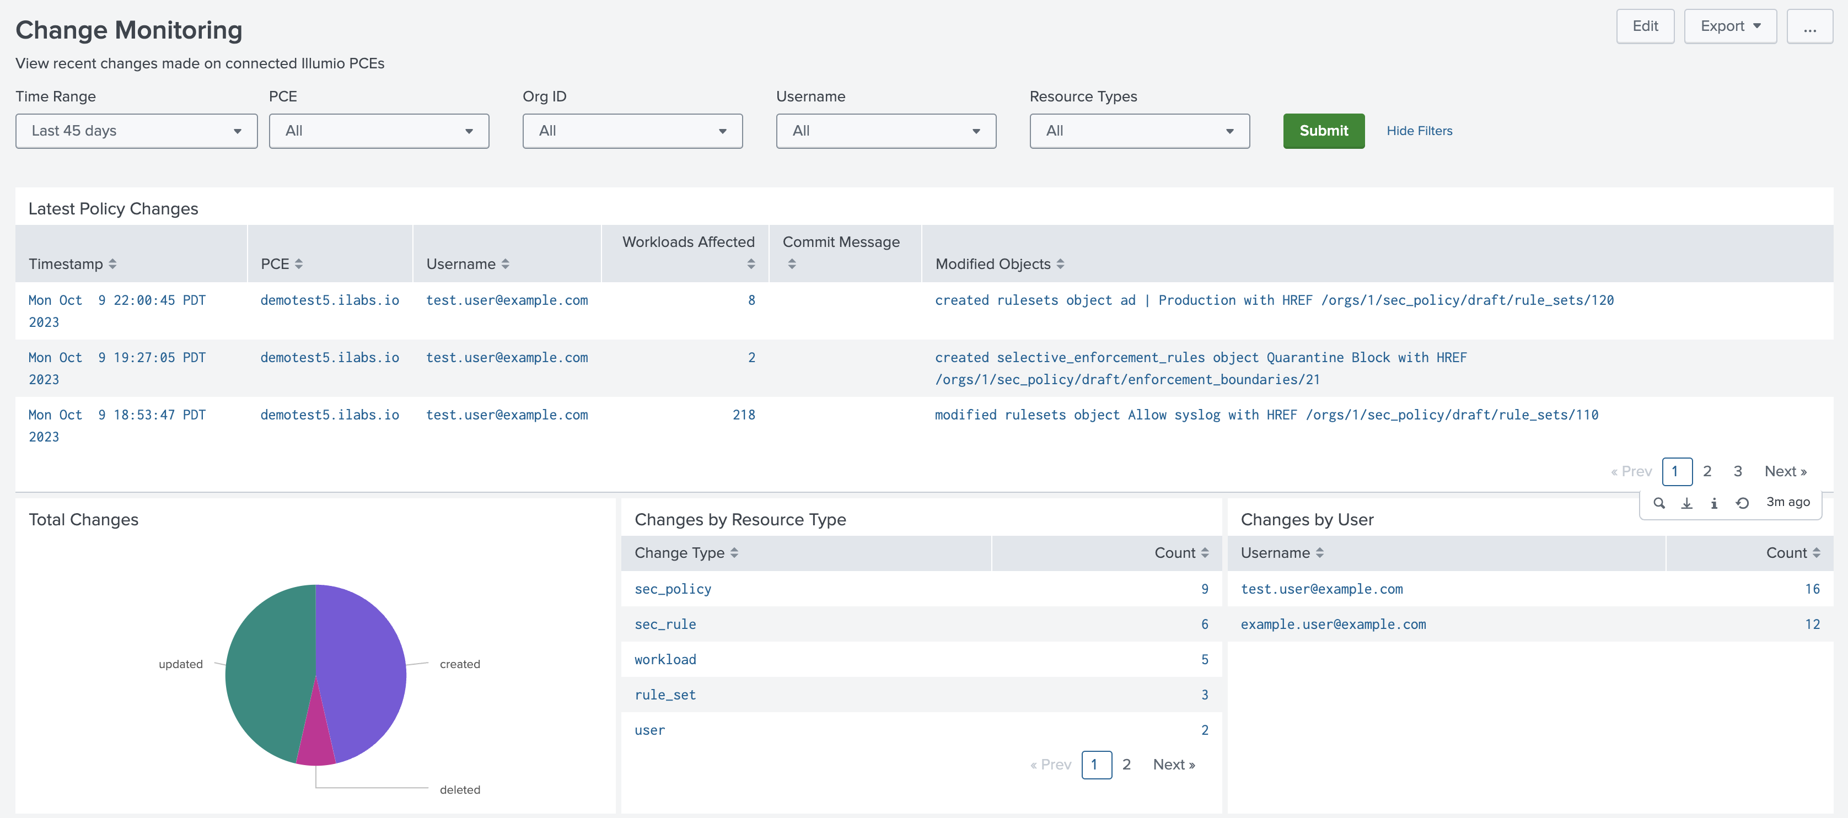Select page 1 in resource type pagination
Screen dimensions: 1848x818
(x=1096, y=764)
